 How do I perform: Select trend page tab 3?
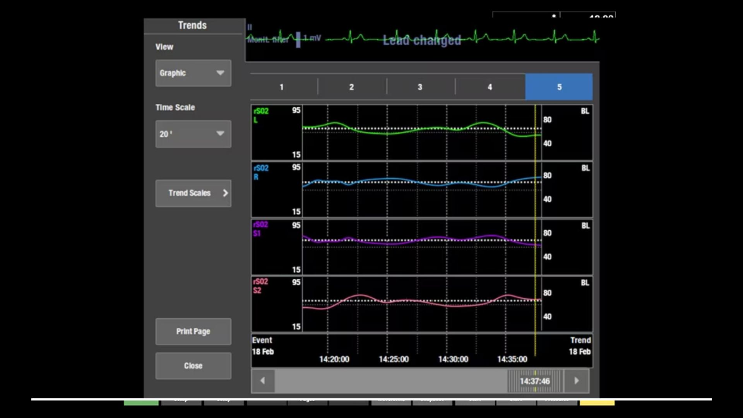click(421, 87)
